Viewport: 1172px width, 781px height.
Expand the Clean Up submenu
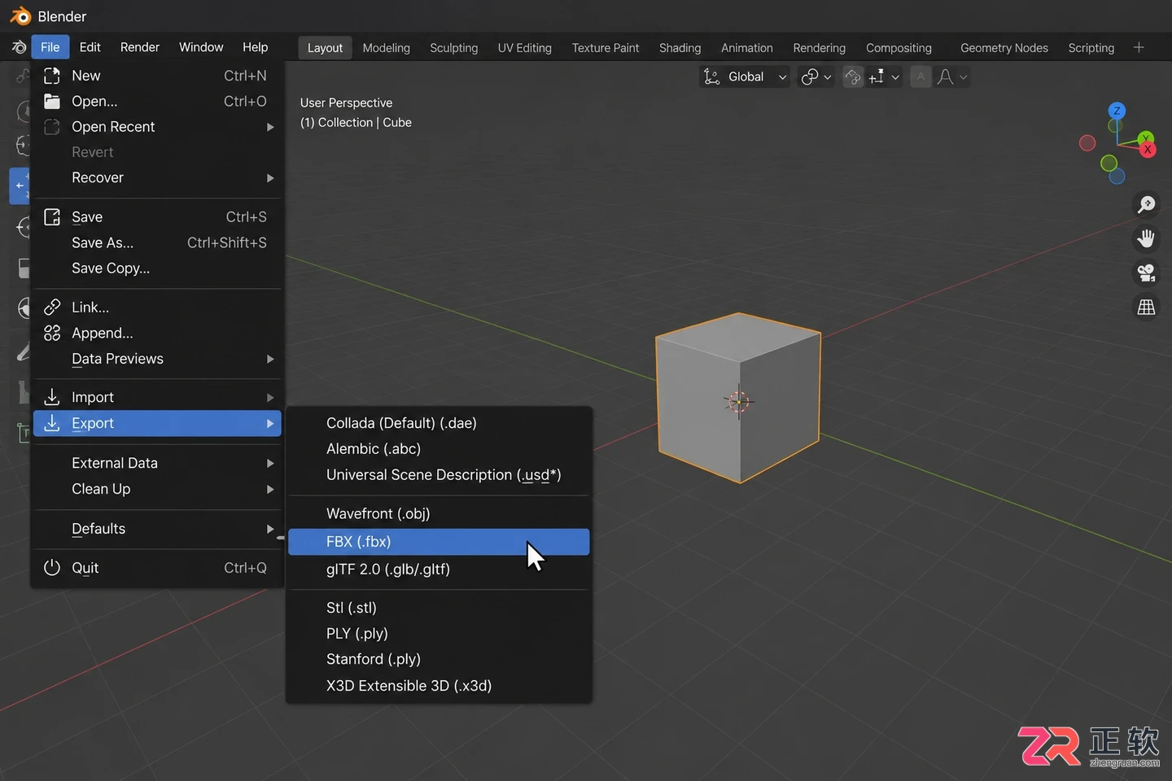coord(158,489)
